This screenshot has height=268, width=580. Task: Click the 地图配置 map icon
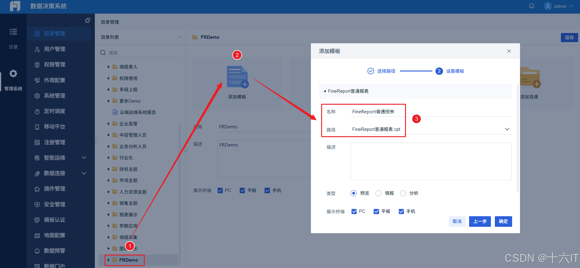pyautogui.click(x=37, y=235)
